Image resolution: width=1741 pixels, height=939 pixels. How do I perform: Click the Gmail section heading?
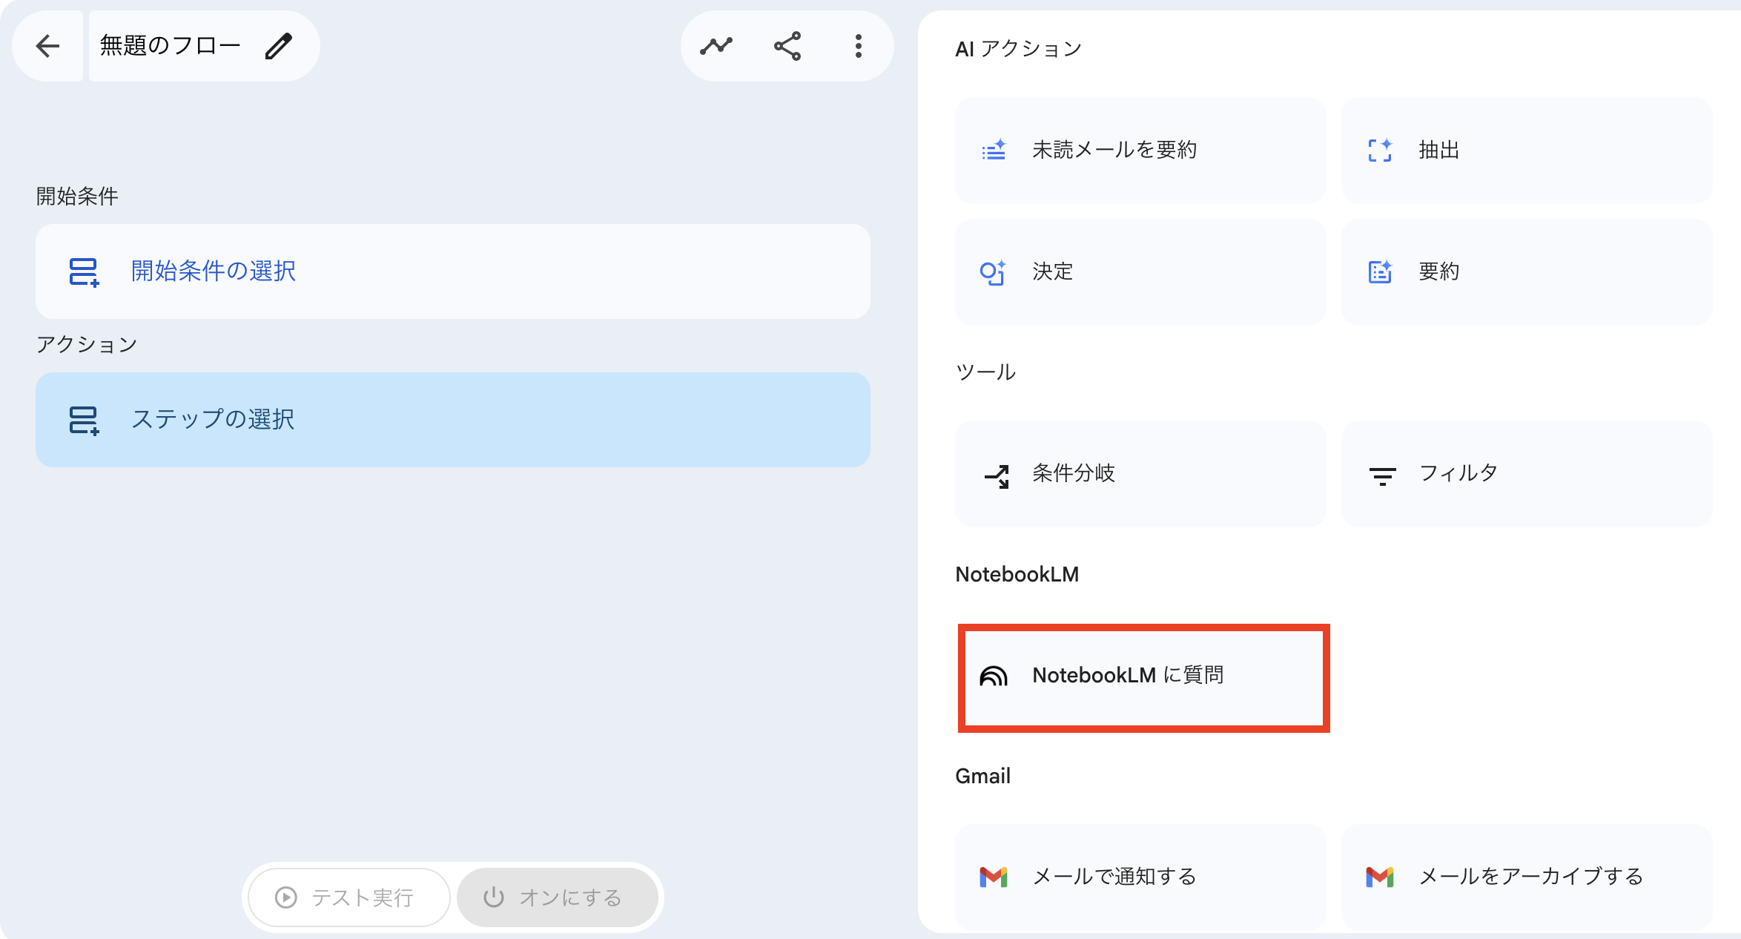tap(982, 776)
